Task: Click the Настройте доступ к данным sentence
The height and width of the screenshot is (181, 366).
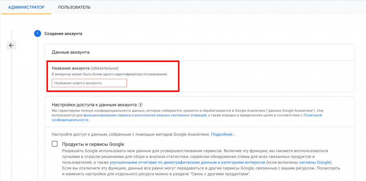Action: point(130,134)
